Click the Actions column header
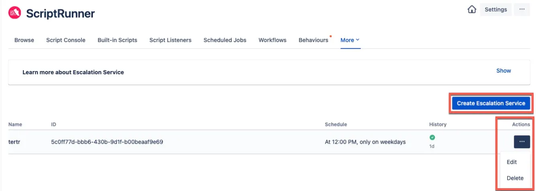This screenshot has width=536, height=191. [521, 124]
